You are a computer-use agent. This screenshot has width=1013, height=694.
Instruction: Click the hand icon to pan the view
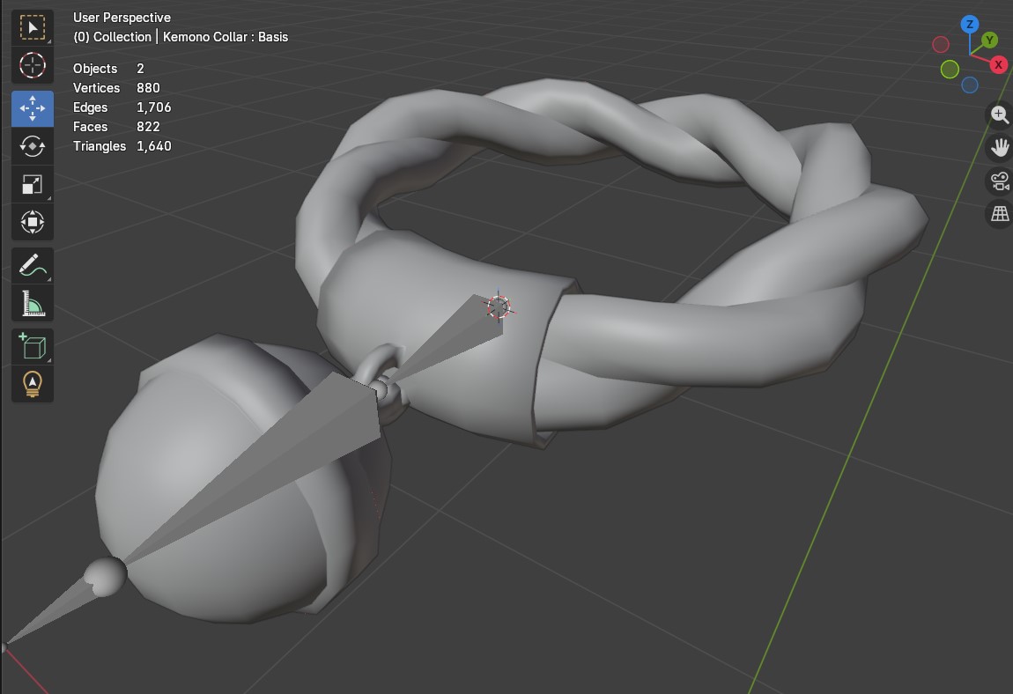pyautogui.click(x=999, y=147)
